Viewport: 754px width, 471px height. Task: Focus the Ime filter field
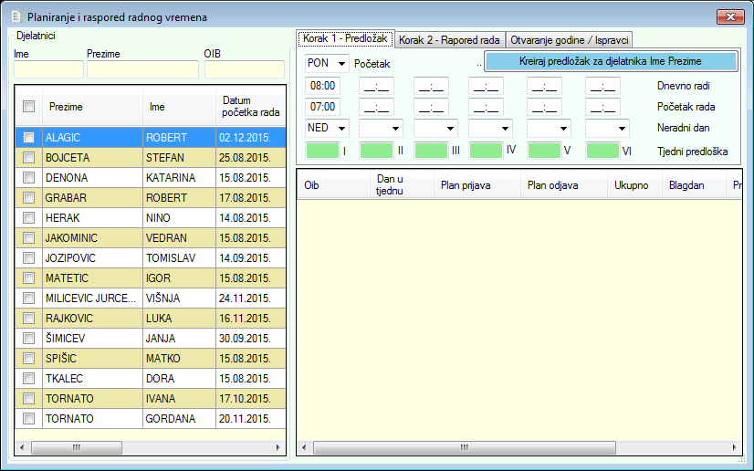(48, 69)
